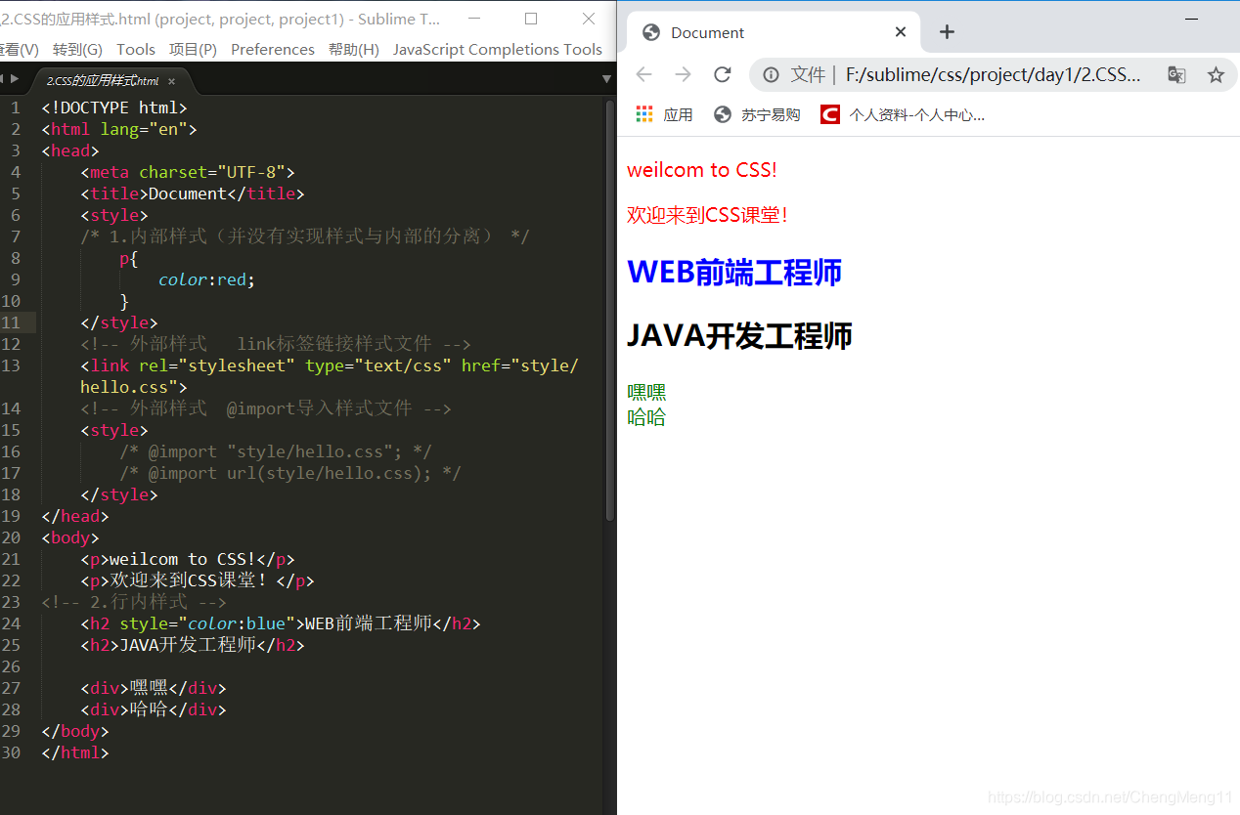Click the blue 'WEB前端工程师' heading in page

point(734,272)
